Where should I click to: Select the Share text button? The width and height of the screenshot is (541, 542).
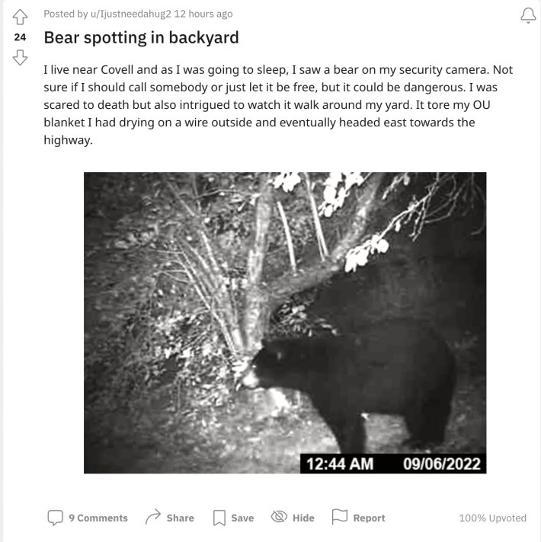181,518
